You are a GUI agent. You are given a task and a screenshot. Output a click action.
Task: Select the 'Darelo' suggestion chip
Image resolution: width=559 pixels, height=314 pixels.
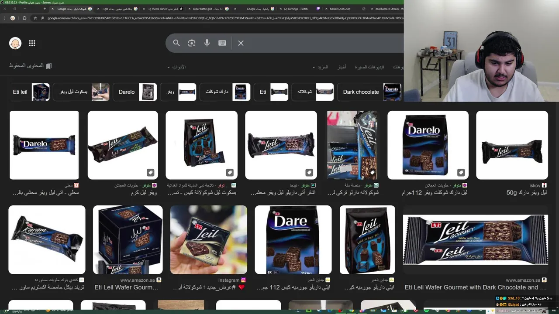135,92
